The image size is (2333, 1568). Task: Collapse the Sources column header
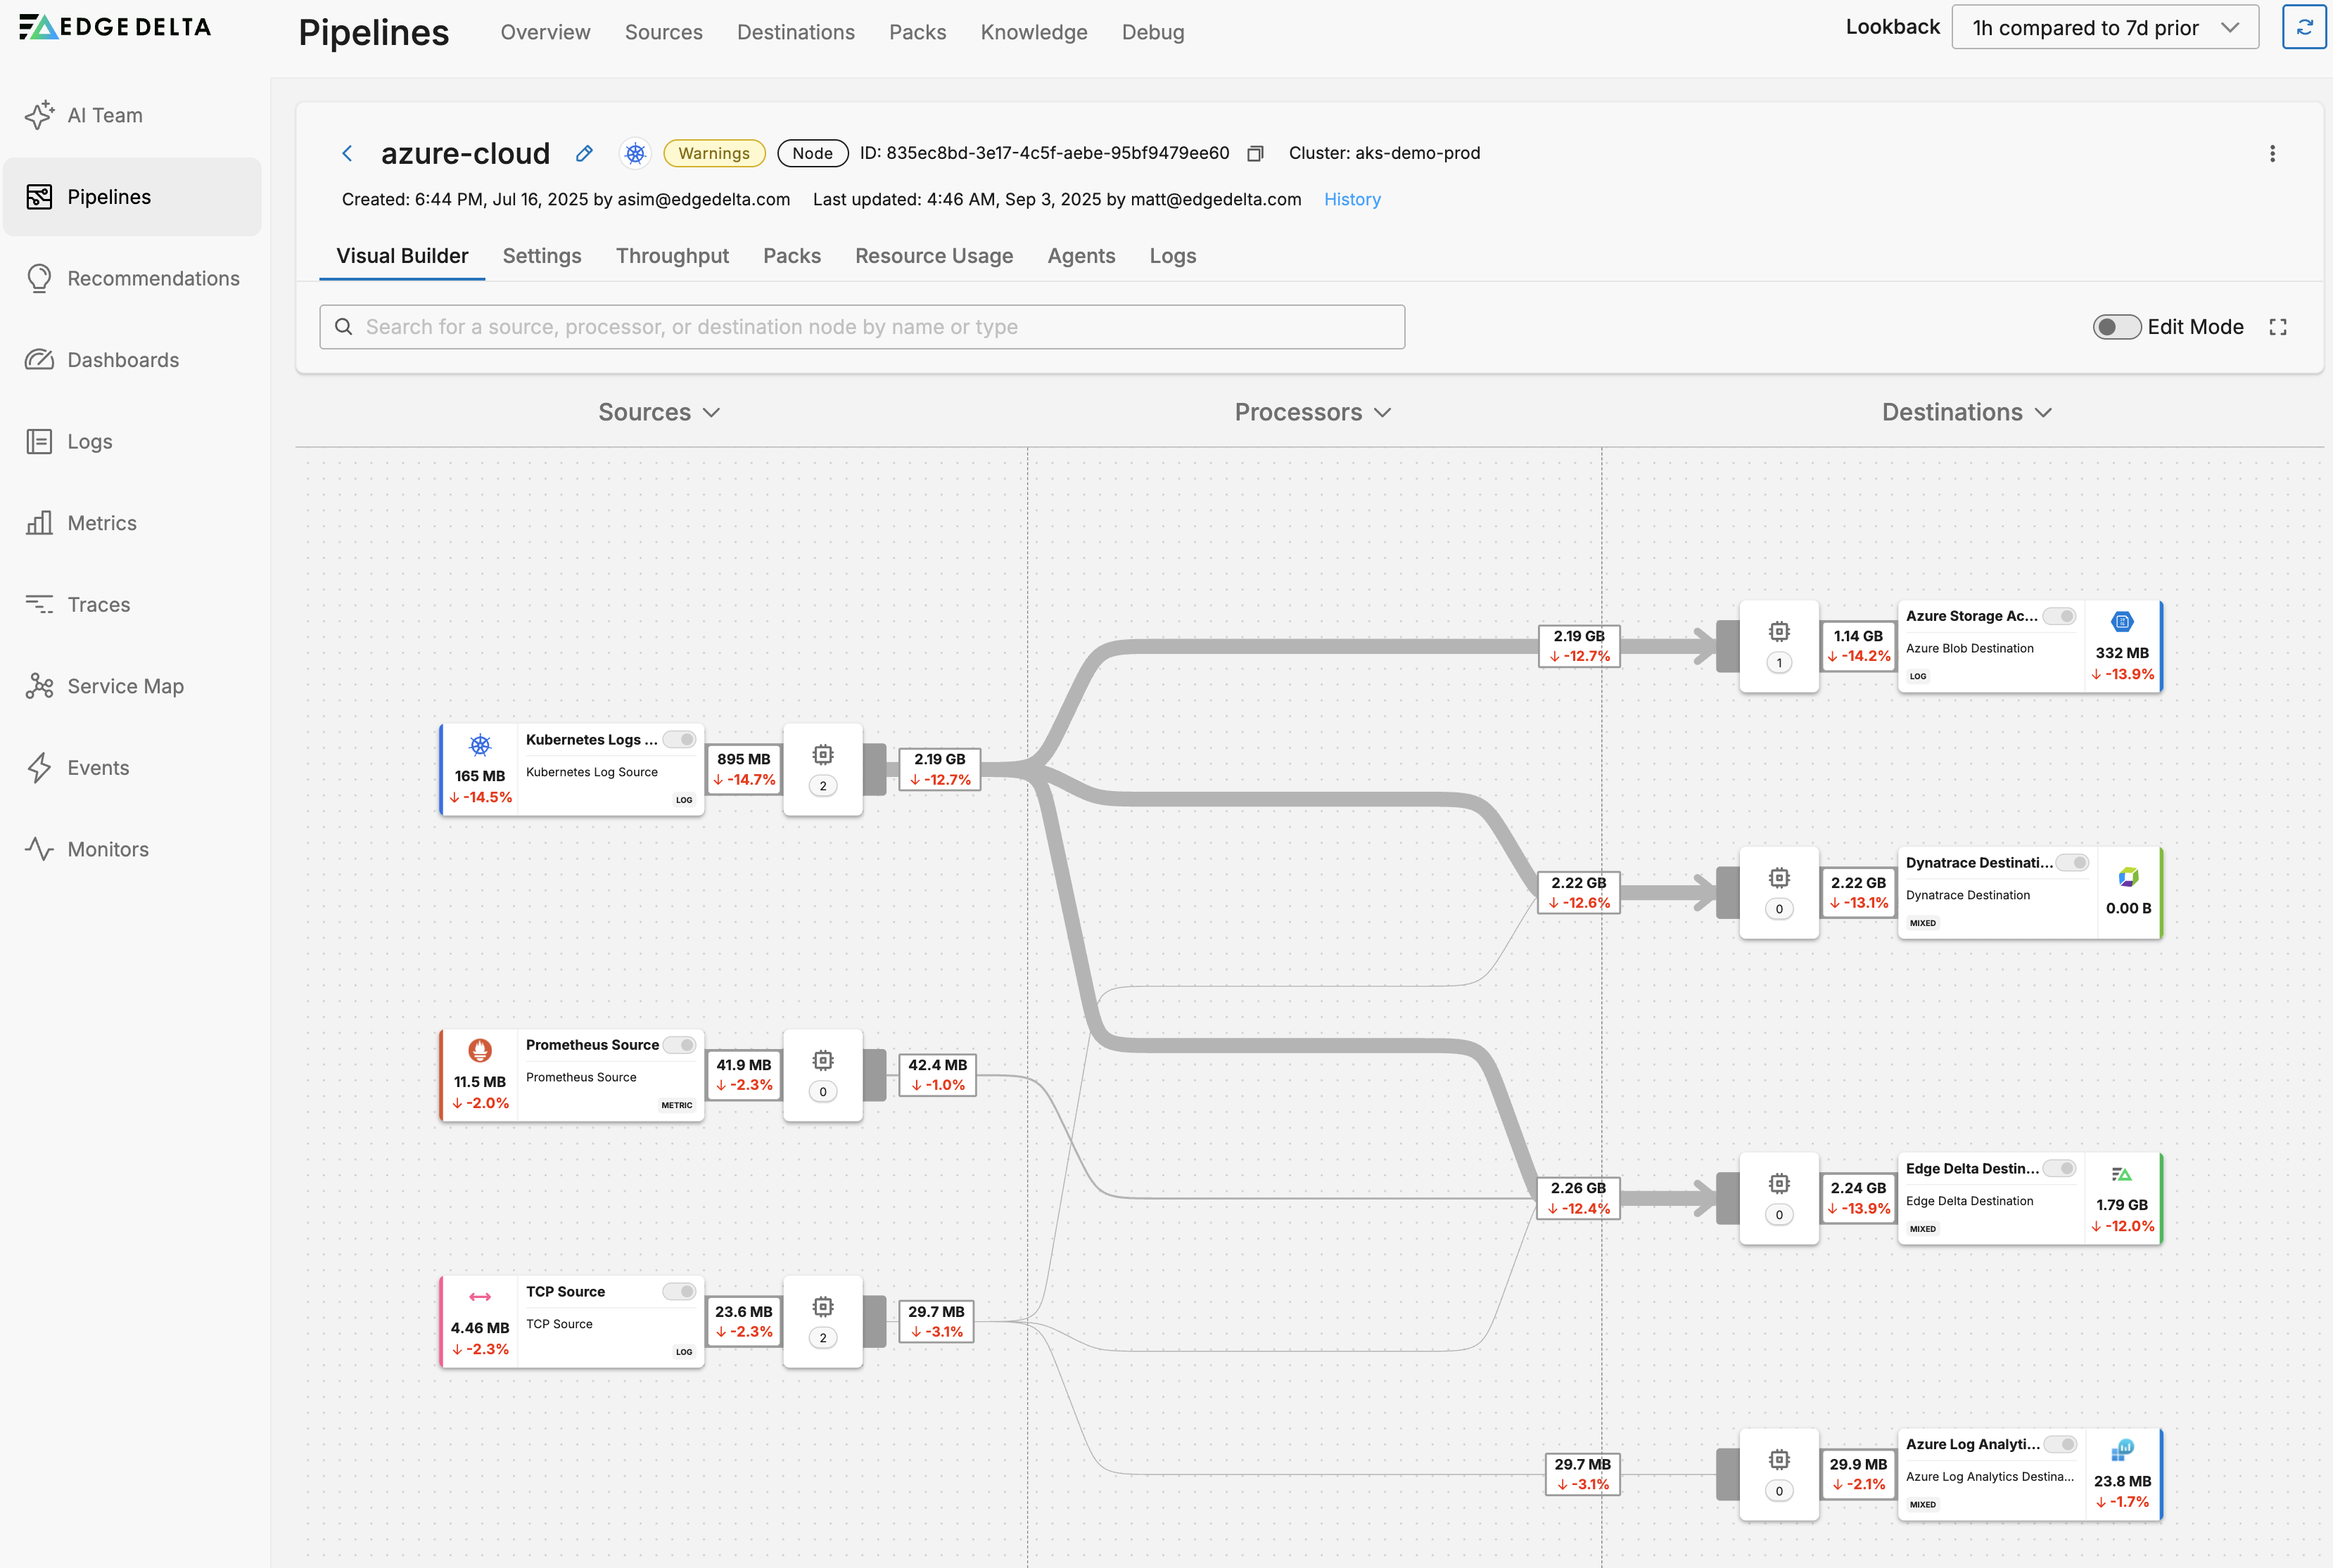659,412
